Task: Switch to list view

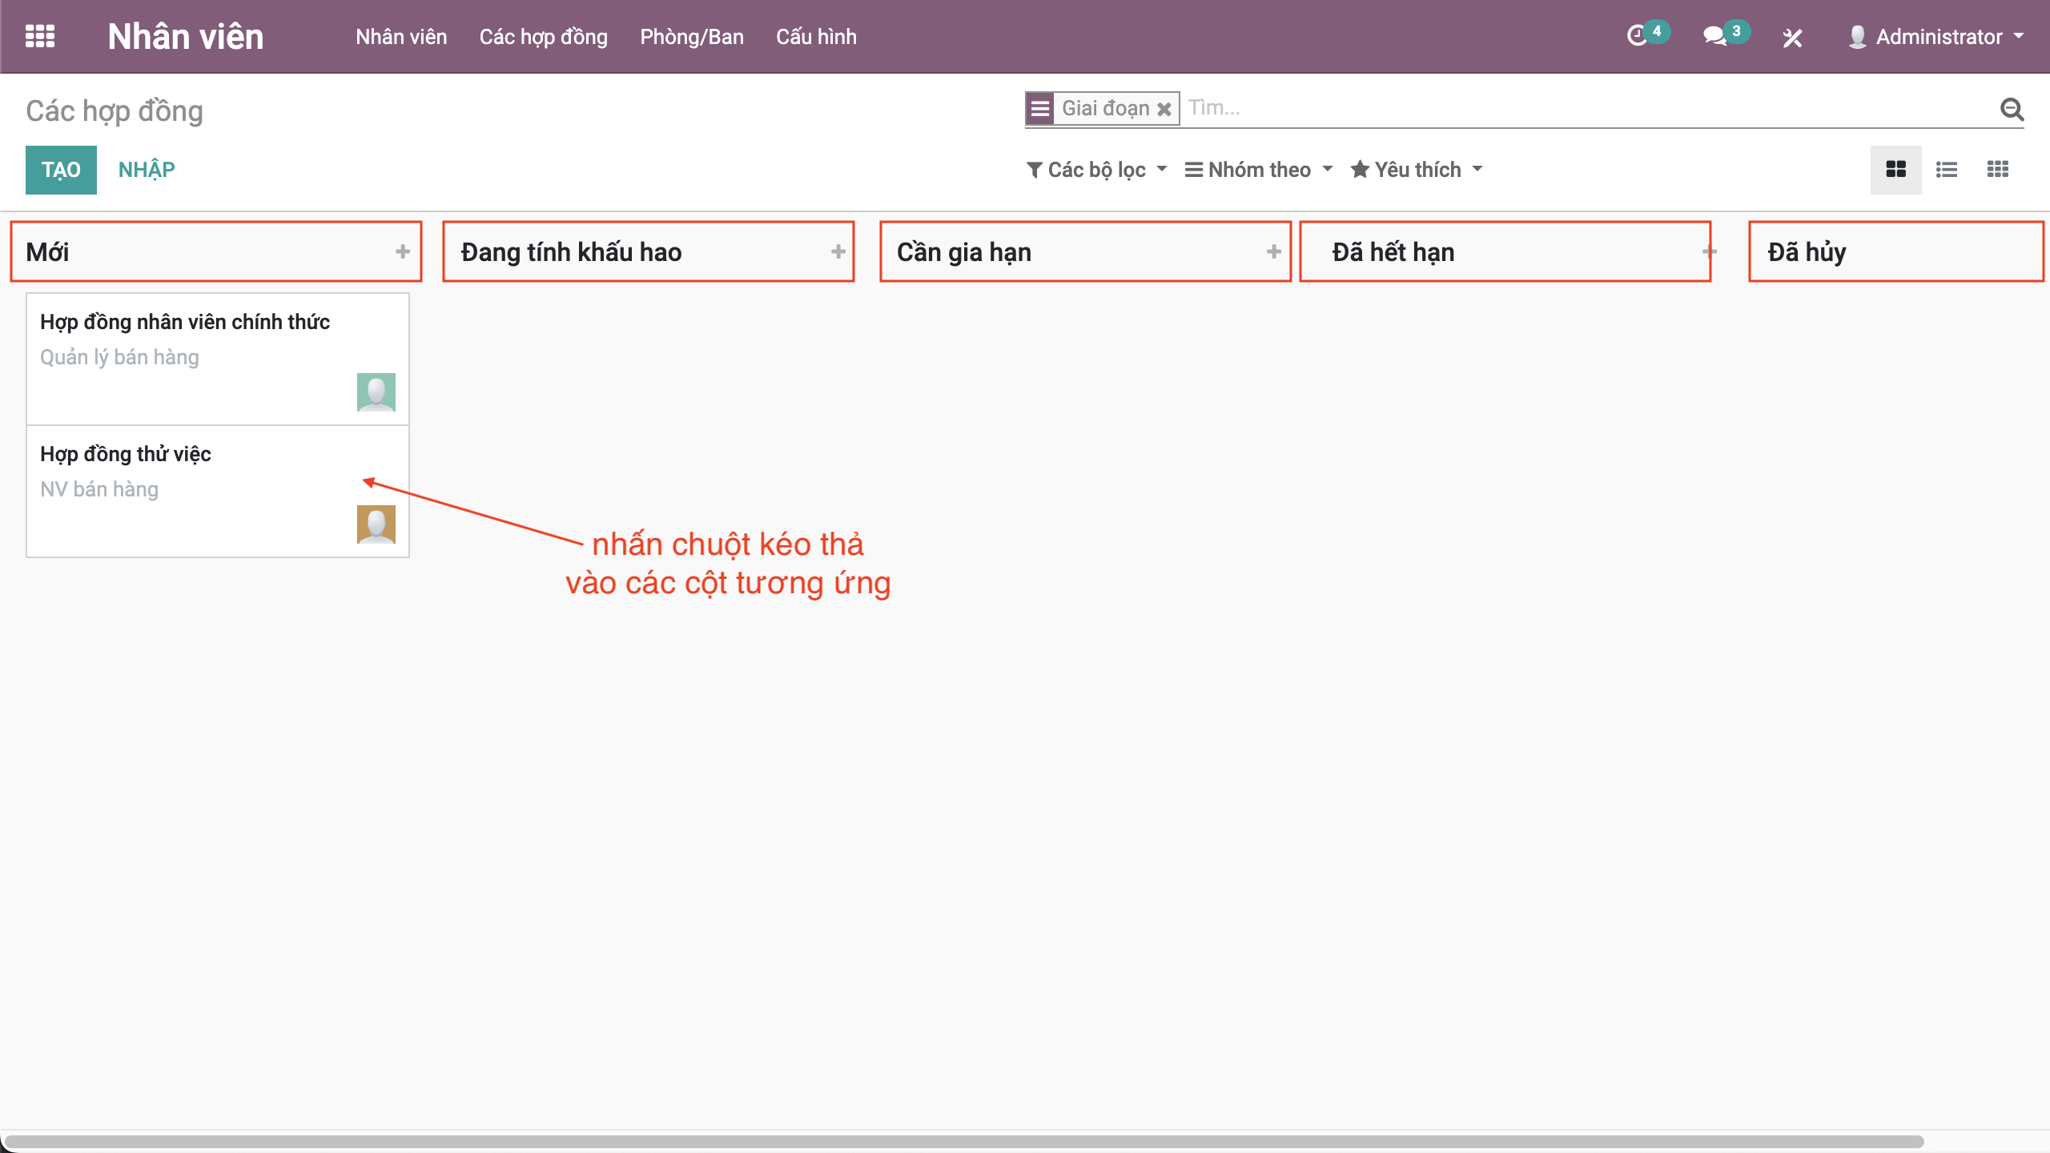Action: point(1947,170)
